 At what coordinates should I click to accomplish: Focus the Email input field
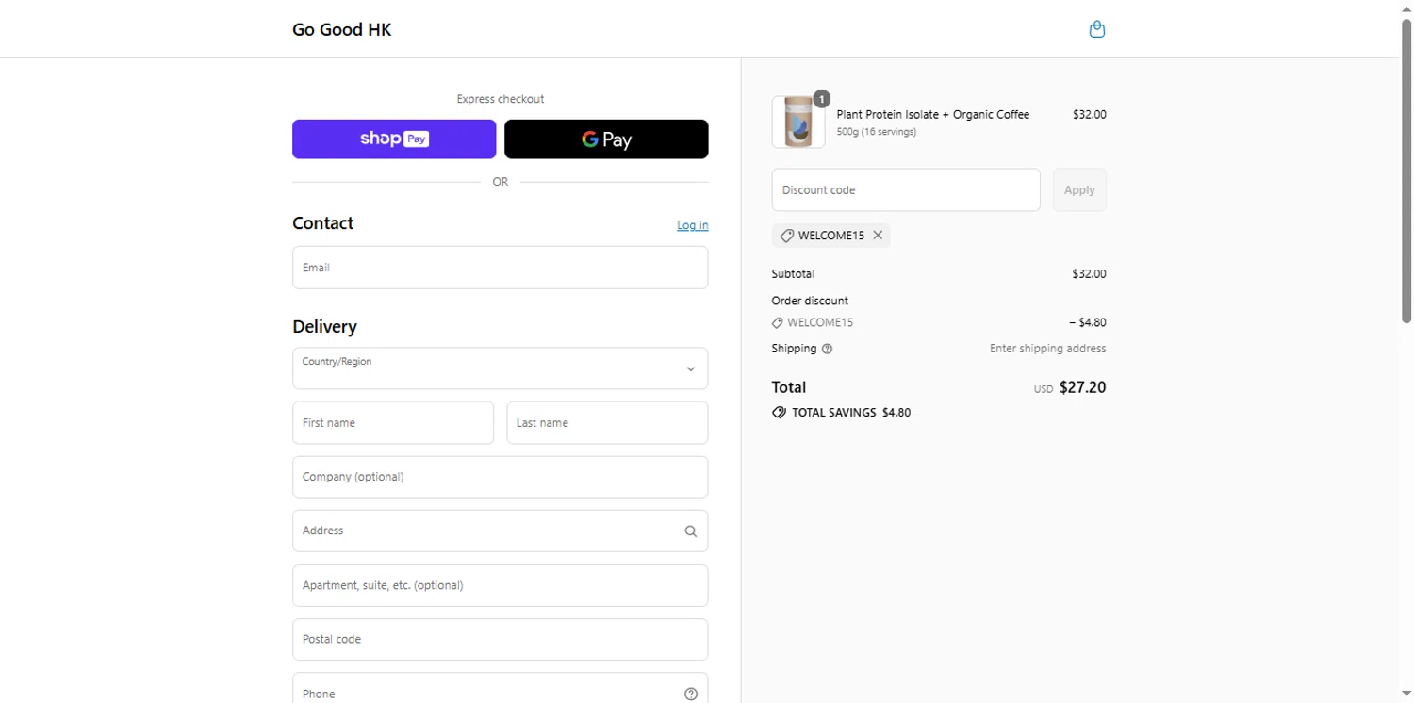tap(501, 268)
